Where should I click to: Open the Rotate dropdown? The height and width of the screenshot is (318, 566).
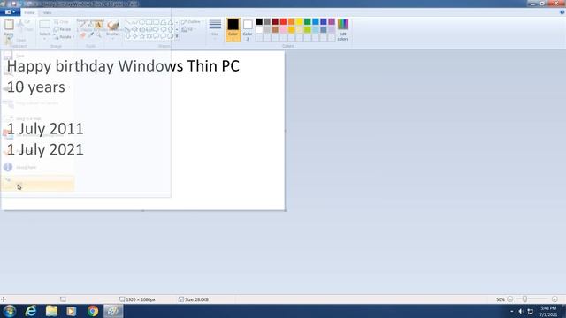(x=64, y=37)
